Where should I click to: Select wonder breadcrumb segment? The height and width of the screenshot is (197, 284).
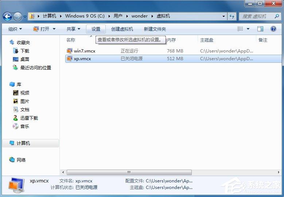(x=140, y=16)
